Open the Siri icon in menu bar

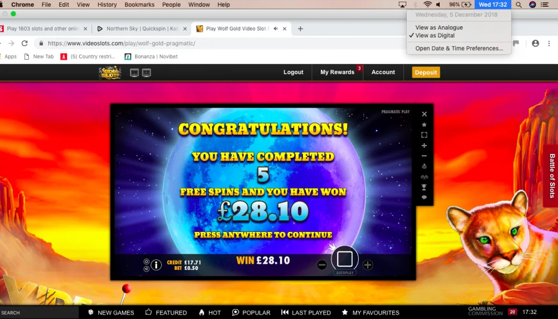(532, 4)
